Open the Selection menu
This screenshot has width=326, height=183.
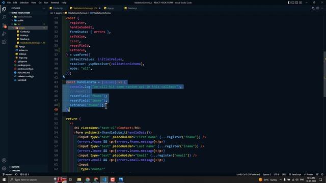pyautogui.click(x=24, y=3)
